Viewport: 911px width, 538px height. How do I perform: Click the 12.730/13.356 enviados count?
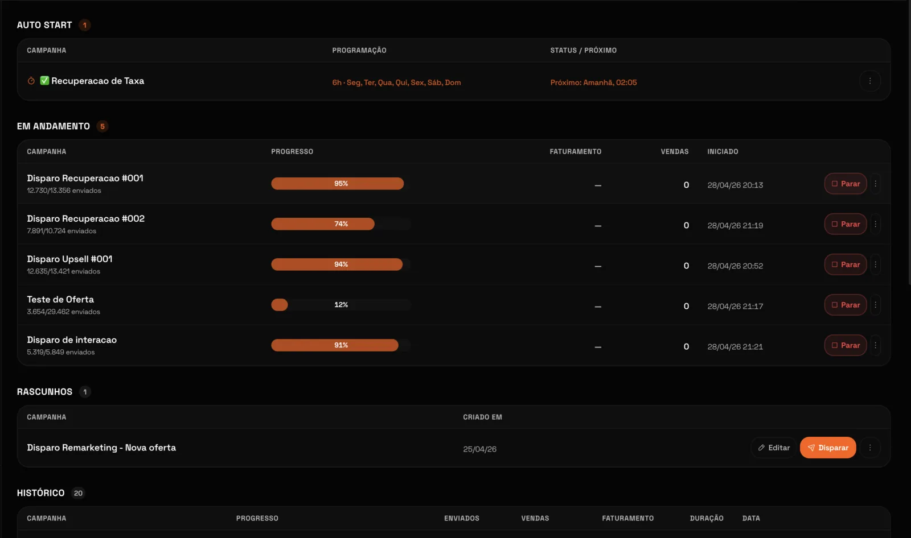point(64,191)
